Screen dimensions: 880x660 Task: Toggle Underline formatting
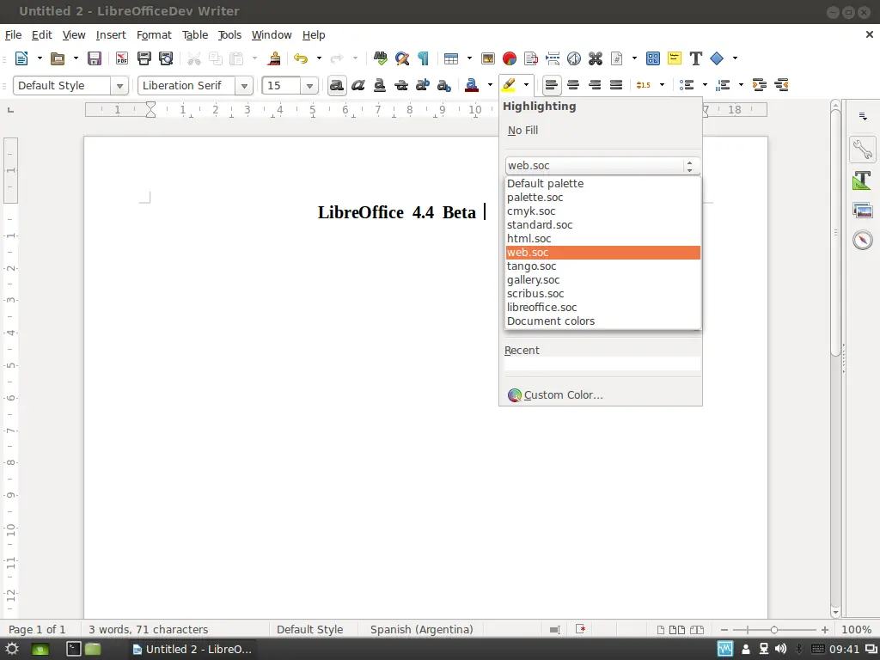(380, 85)
